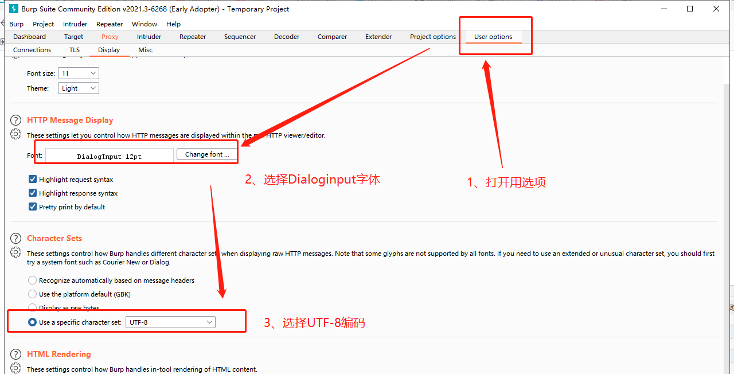Image resolution: width=734 pixels, height=374 pixels.
Task: Open gear options for HTTP Message Display
Action: click(16, 134)
